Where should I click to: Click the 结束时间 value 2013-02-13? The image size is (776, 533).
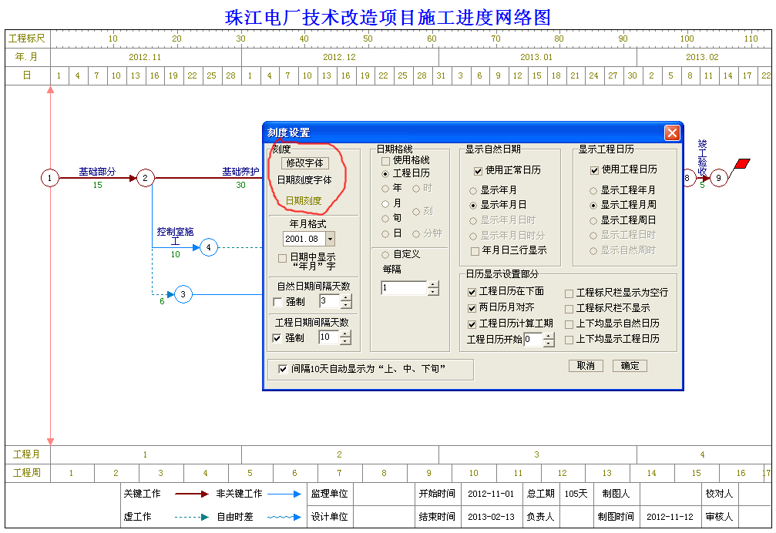click(491, 517)
